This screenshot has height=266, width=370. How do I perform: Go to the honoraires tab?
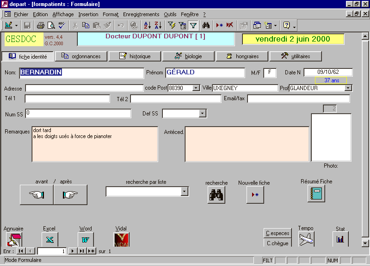pyautogui.click(x=242, y=56)
